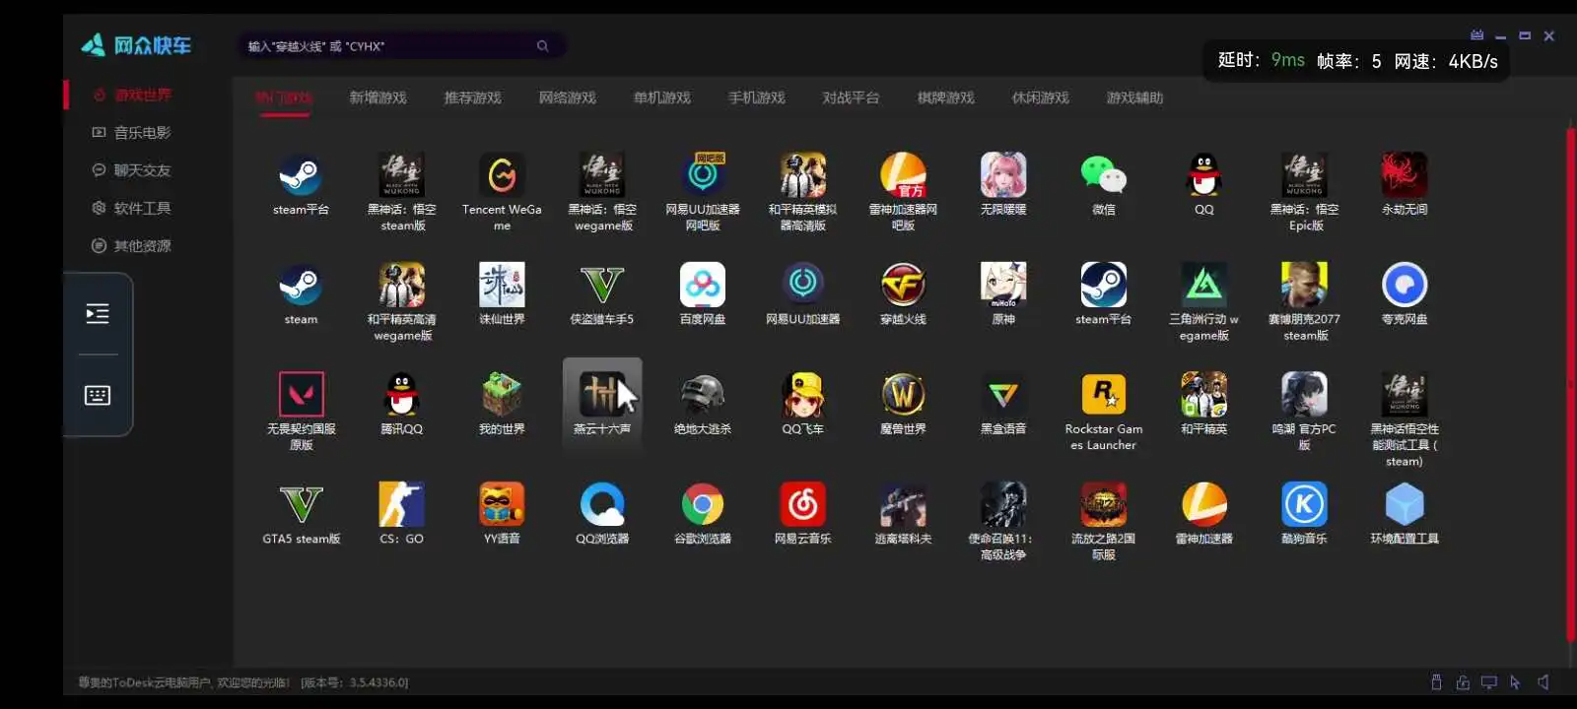
Task: Launch GTA5 steam版
Action: (x=302, y=505)
